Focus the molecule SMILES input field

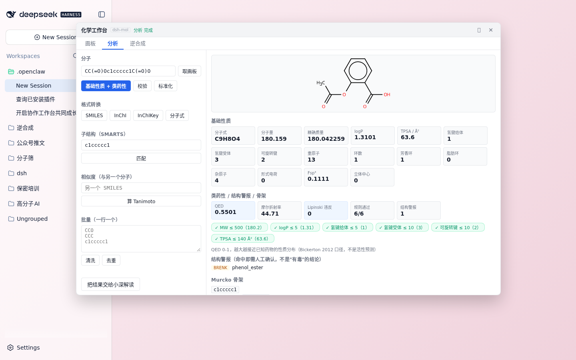[x=128, y=71]
